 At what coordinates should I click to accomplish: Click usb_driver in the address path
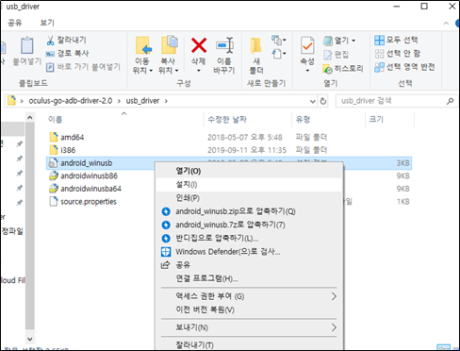pos(142,101)
